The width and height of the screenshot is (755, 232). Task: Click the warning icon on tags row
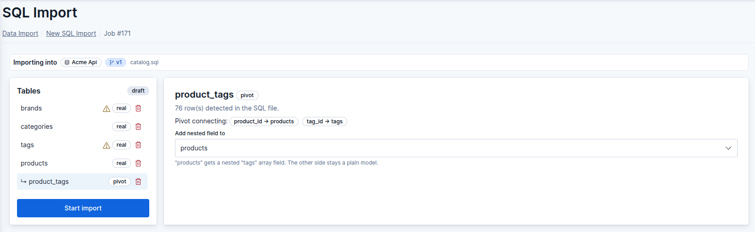pos(107,145)
